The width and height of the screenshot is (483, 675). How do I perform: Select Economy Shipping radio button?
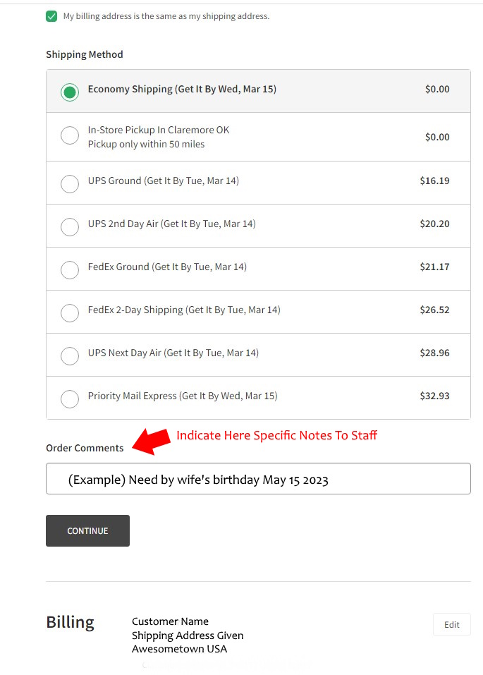coord(70,92)
